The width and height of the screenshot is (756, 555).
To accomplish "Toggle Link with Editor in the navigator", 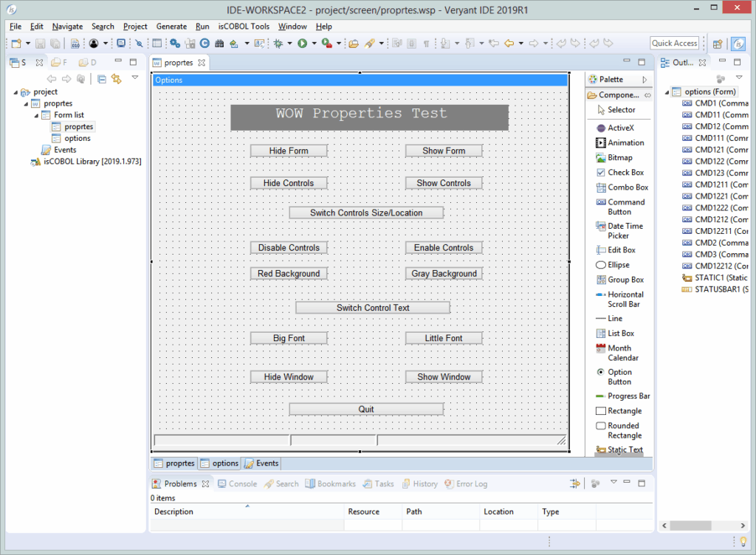I will (x=116, y=78).
